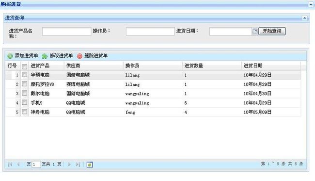
Task: Click operator wangyaling in row 3
Action: click(137, 94)
